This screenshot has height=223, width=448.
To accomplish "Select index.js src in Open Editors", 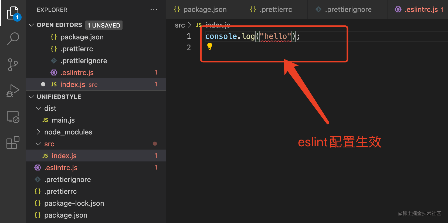I will pos(96,85).
